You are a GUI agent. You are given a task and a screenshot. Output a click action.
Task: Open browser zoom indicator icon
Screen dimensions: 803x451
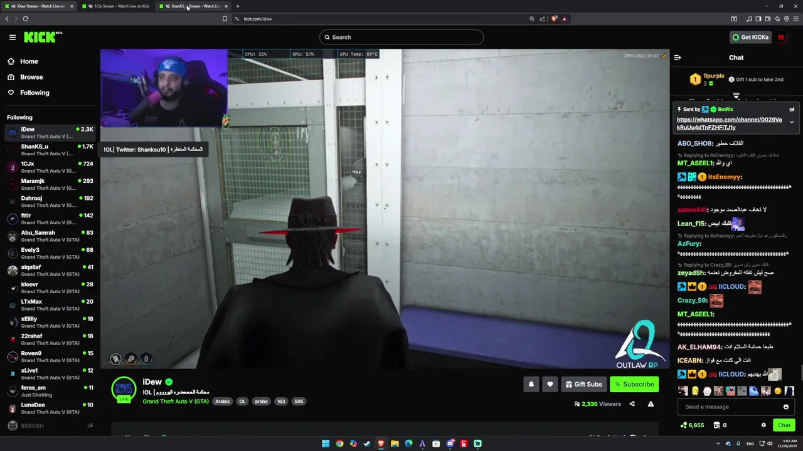[x=532, y=19]
